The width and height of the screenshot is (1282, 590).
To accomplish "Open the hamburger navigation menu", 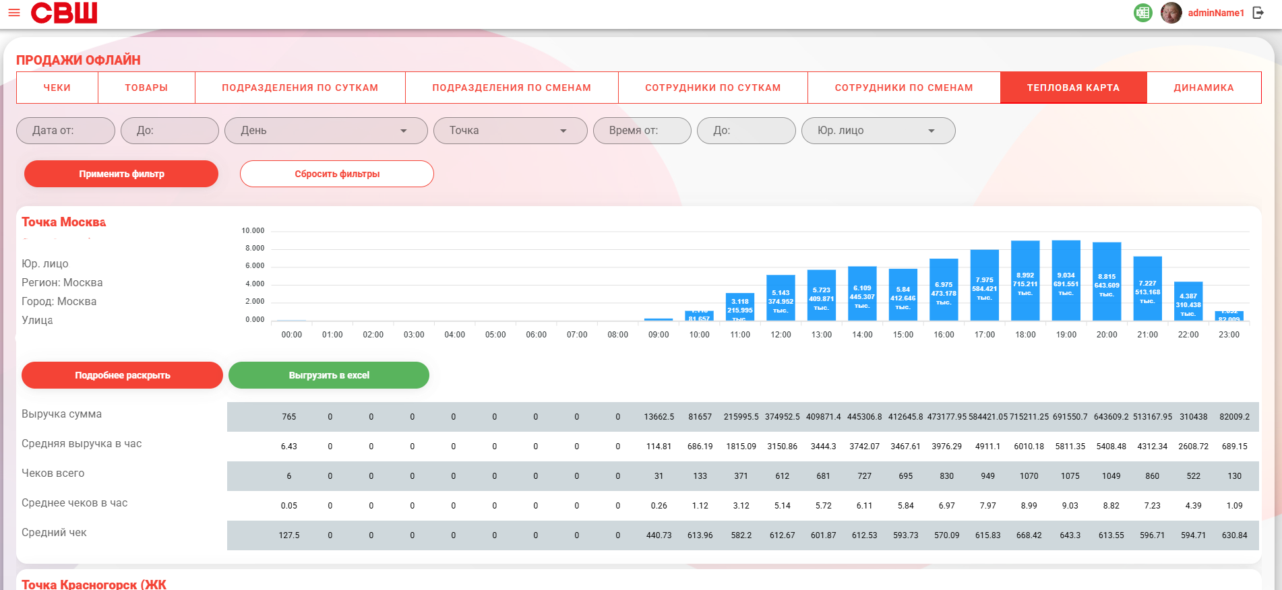I will (x=14, y=13).
